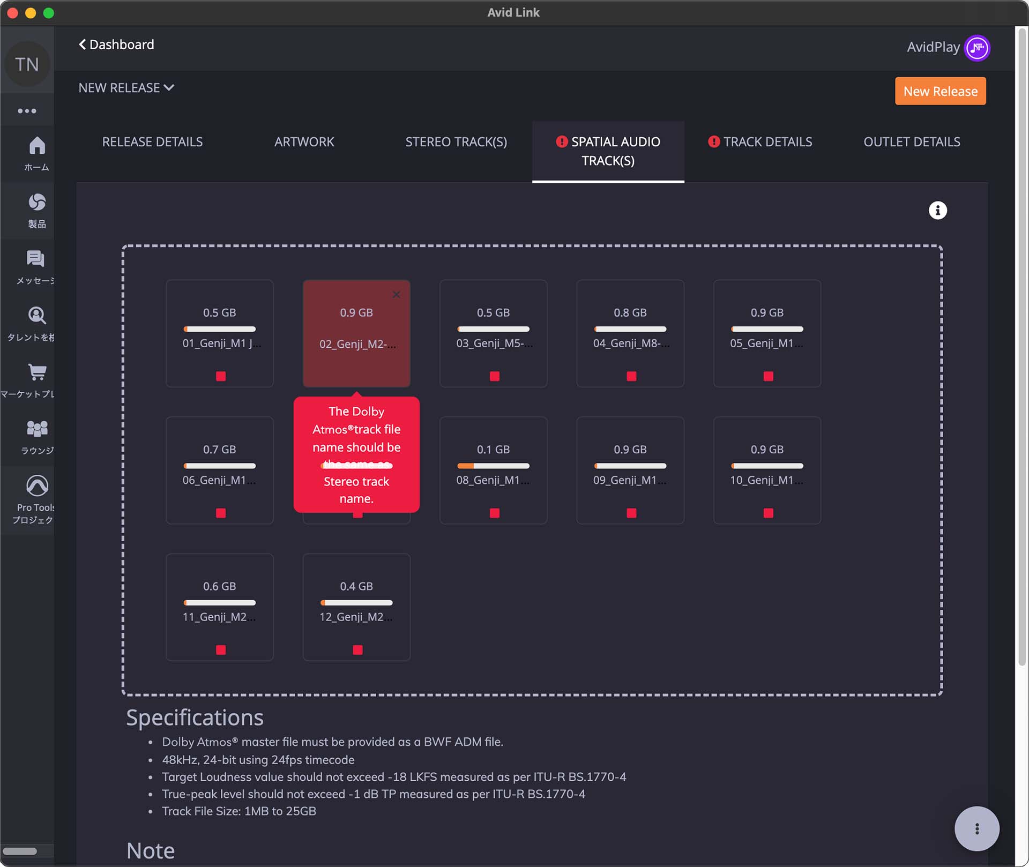Switch to the ARTWORK tab

point(304,142)
